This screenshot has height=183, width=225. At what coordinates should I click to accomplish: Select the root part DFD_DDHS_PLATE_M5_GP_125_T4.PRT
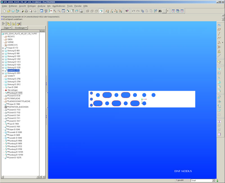pos(21,34)
